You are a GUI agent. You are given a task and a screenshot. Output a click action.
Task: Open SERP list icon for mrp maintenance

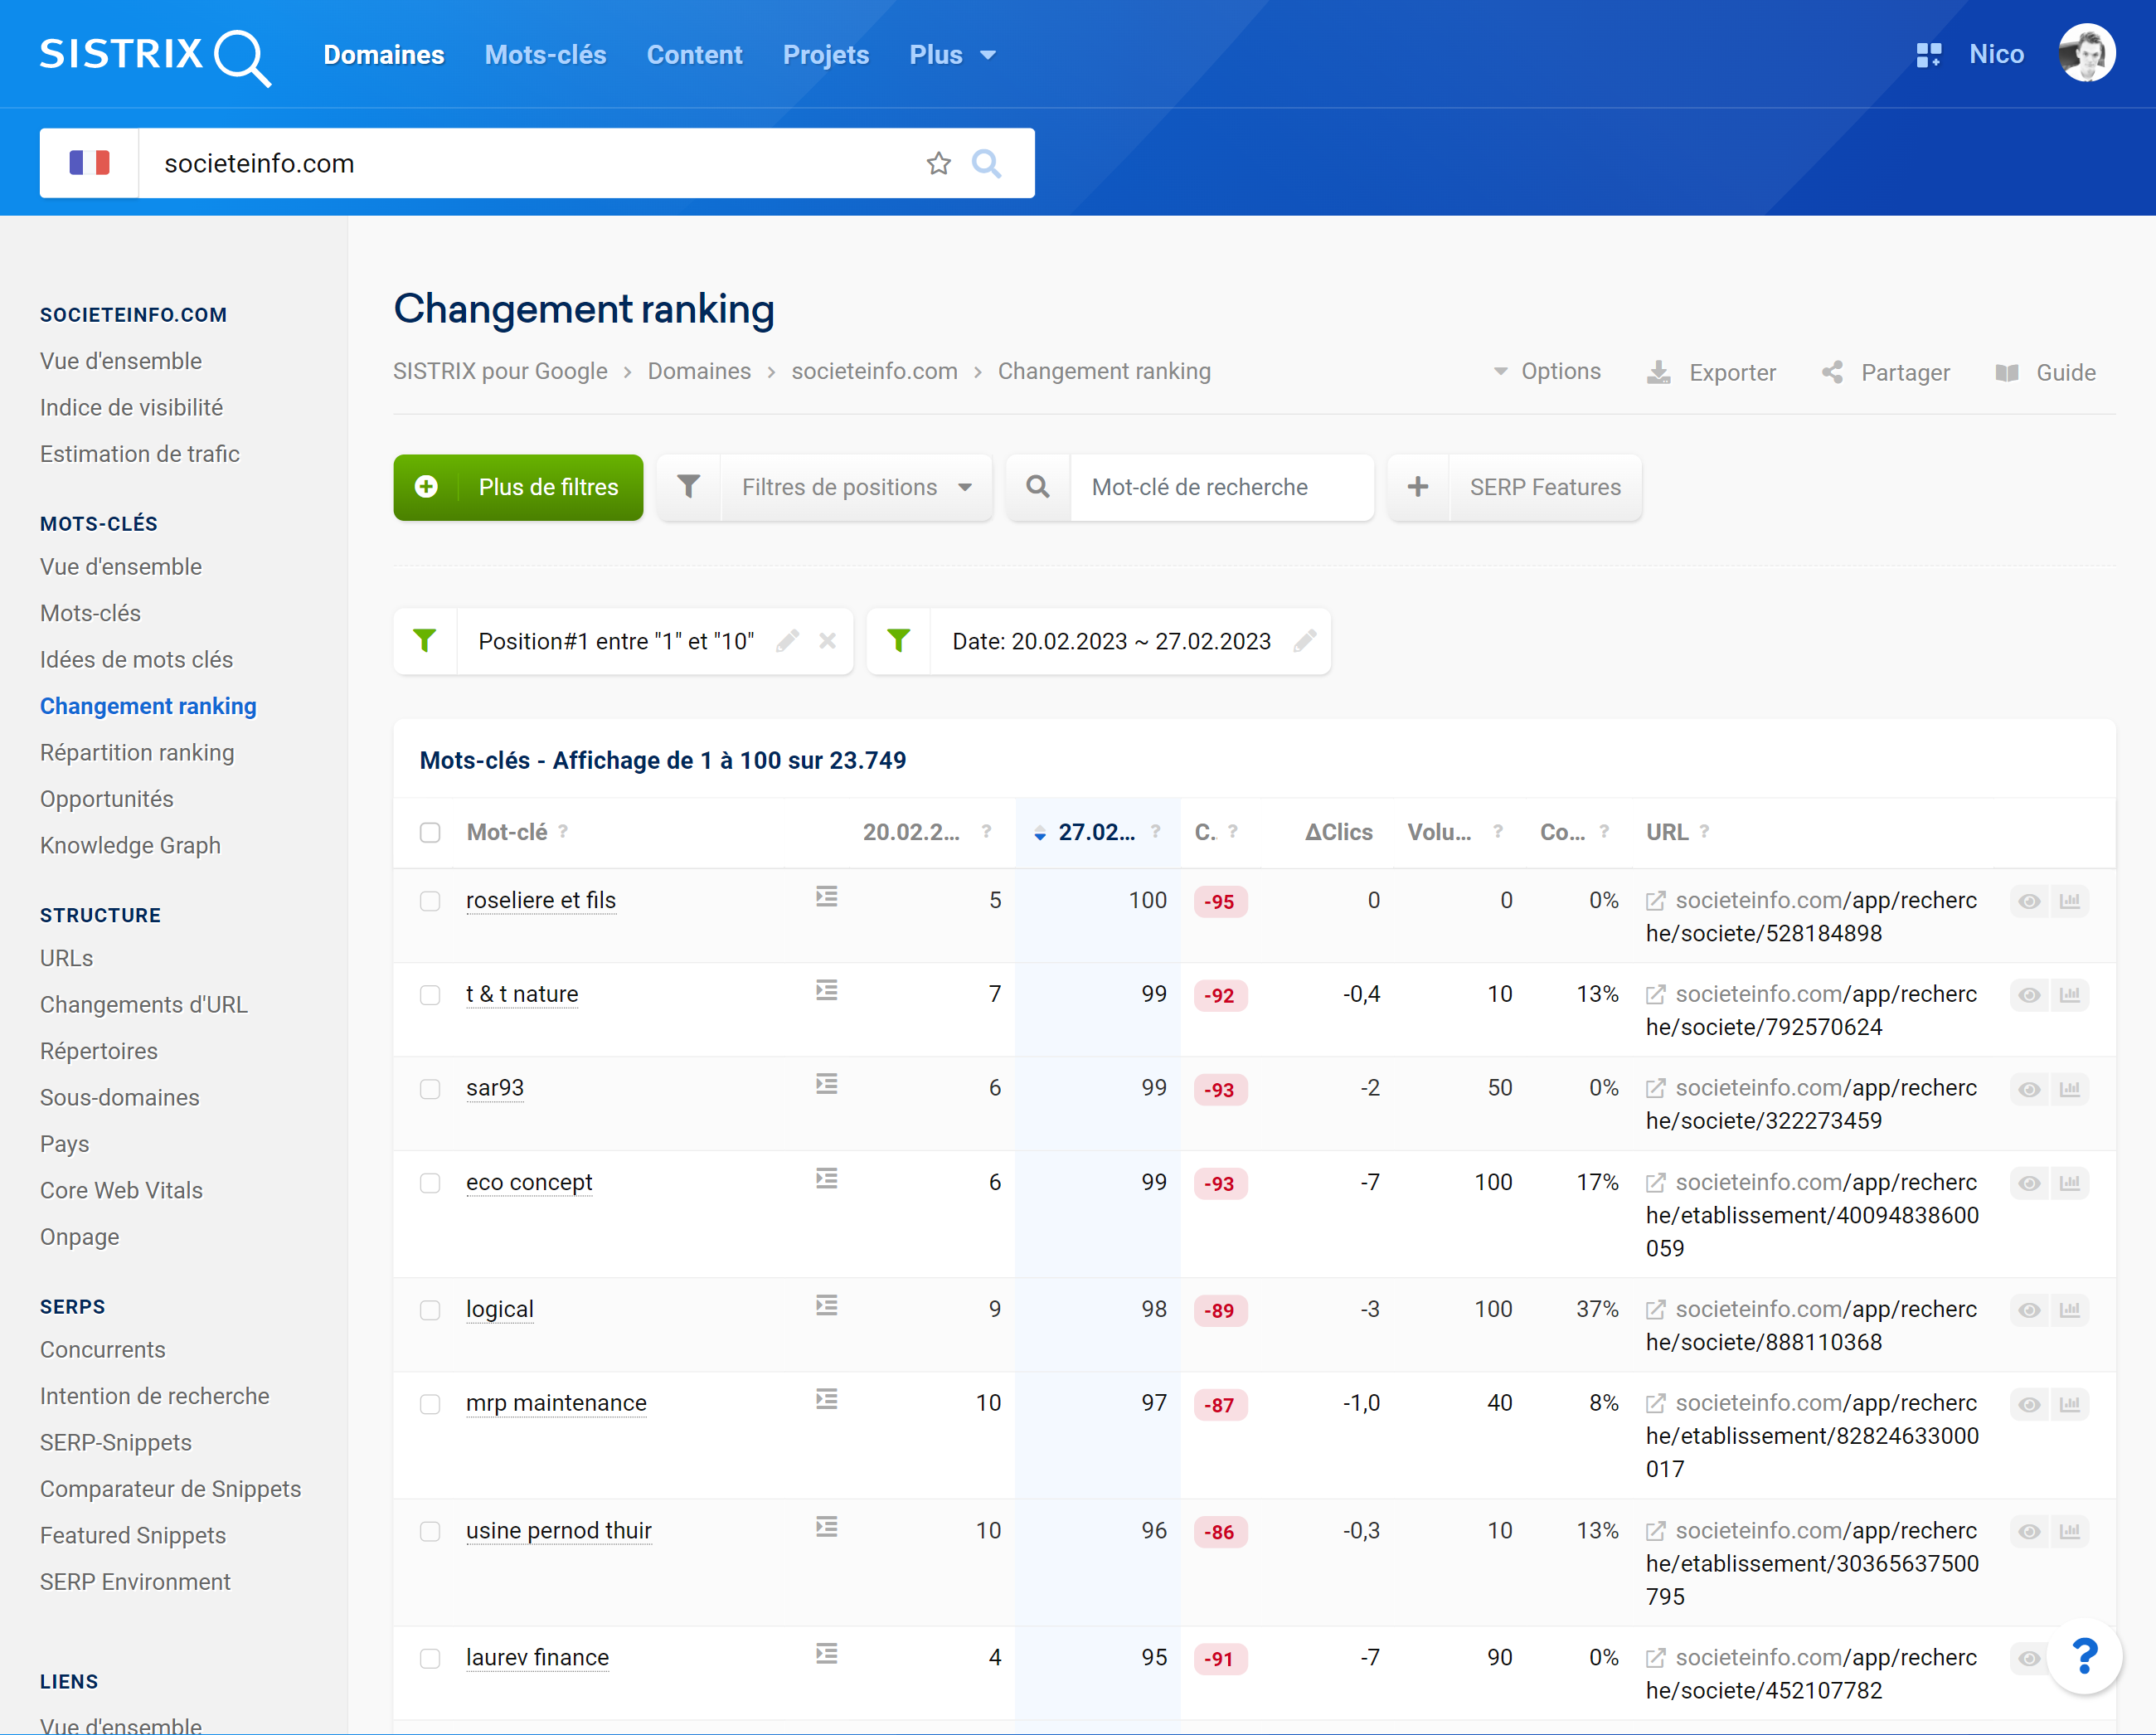point(826,1400)
